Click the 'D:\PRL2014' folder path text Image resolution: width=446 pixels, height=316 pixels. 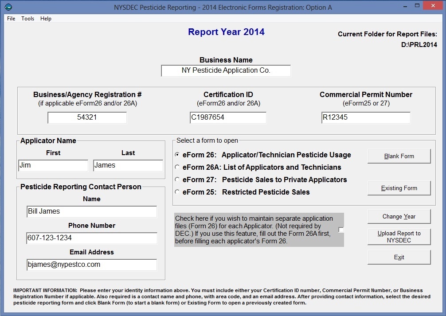[419, 45]
